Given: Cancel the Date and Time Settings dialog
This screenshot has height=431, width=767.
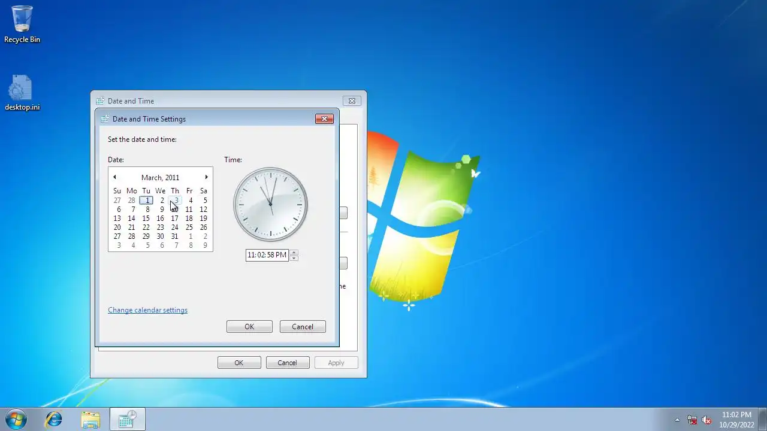Looking at the screenshot, I should 303,327.
